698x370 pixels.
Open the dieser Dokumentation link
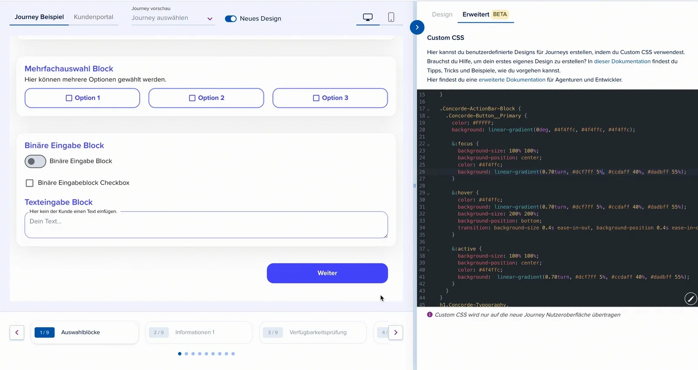point(622,62)
